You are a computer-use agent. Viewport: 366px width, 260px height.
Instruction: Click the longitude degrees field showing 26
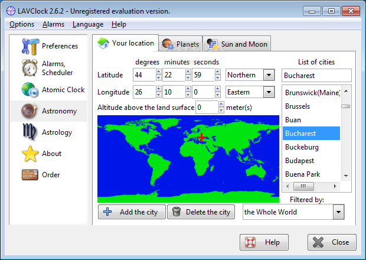click(144, 92)
